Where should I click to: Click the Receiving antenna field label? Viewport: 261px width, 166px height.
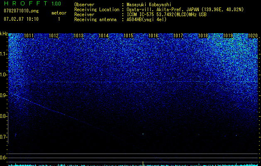pos(95,20)
